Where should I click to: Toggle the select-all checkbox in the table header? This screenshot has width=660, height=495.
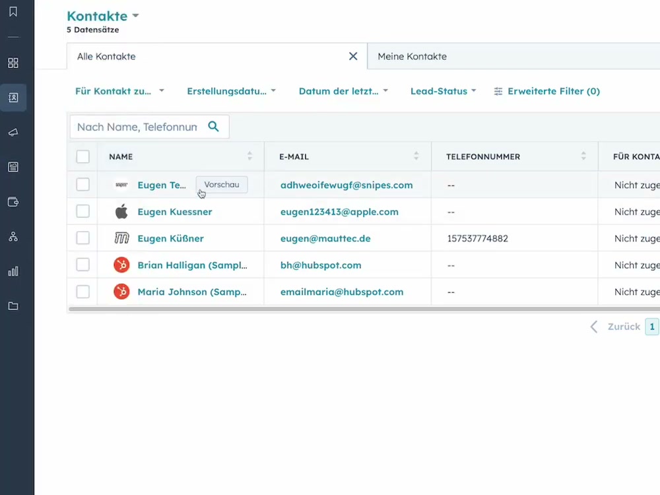coord(82,156)
